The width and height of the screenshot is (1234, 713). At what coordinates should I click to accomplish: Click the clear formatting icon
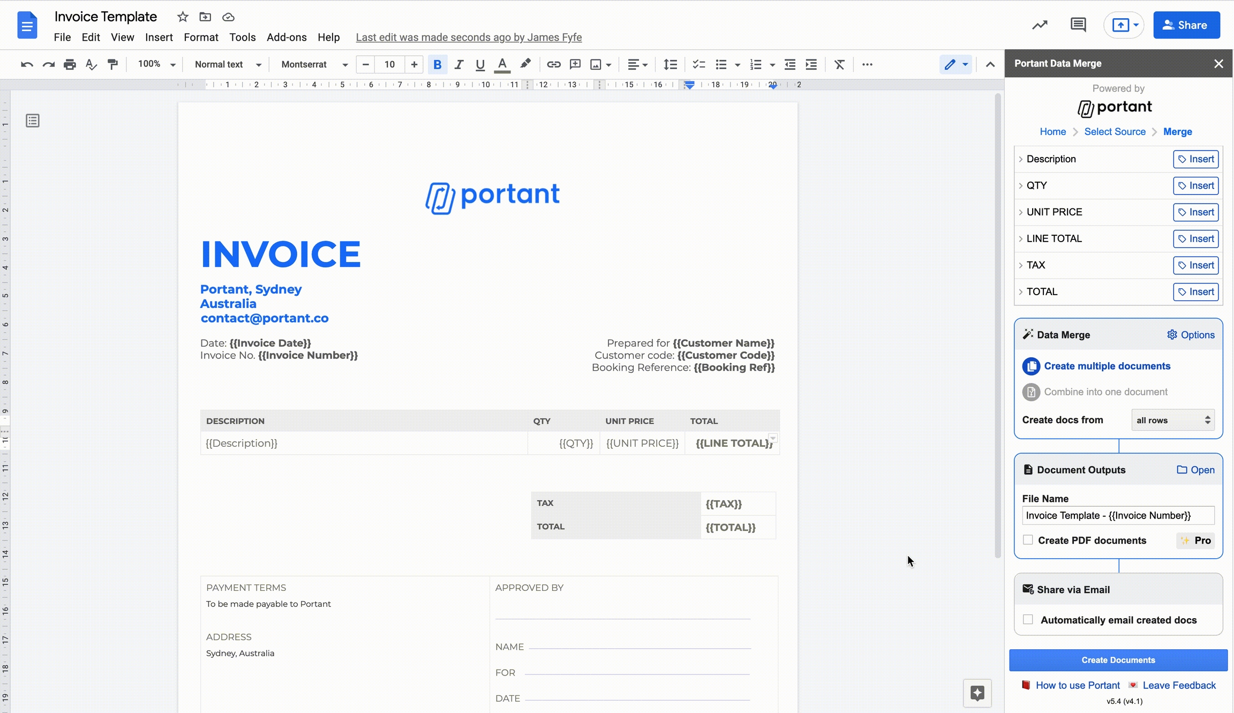(839, 64)
